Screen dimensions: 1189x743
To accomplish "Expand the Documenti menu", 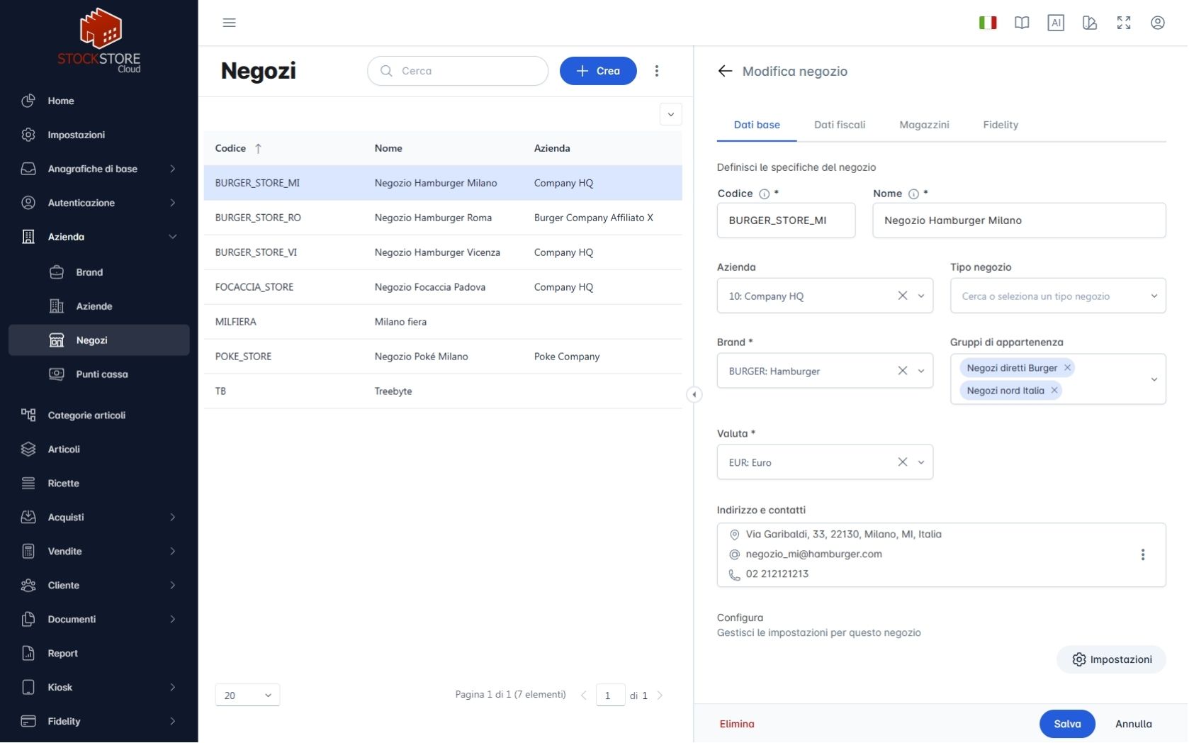I will click(x=99, y=620).
